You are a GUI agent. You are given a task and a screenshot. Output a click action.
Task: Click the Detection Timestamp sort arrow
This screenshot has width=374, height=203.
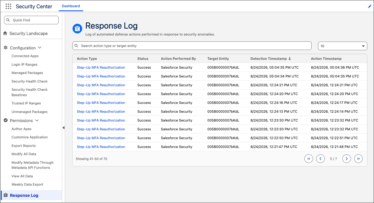tap(290, 58)
